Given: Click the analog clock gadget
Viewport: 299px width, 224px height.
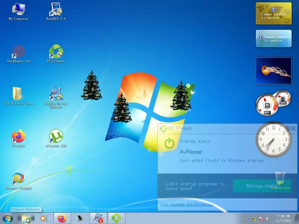Looking at the screenshot, I should pos(273,140).
